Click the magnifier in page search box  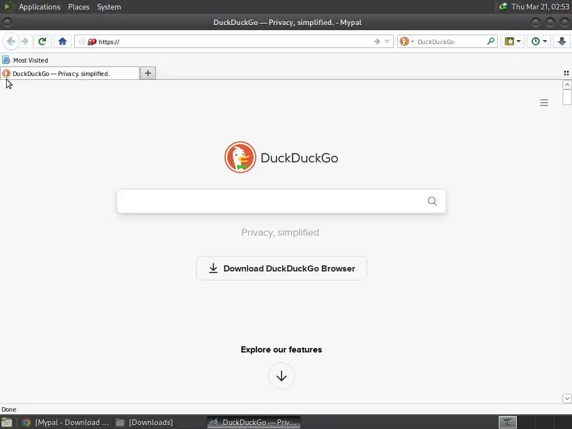point(432,201)
